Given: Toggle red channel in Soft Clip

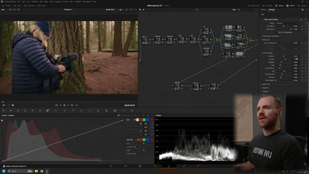Looking at the screenshot, I should coord(140,140).
